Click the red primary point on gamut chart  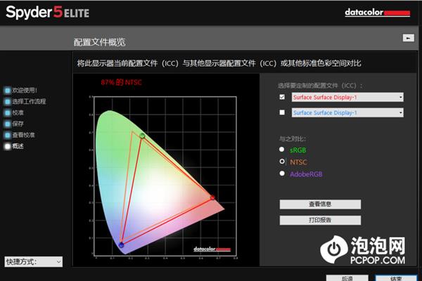[212, 197]
